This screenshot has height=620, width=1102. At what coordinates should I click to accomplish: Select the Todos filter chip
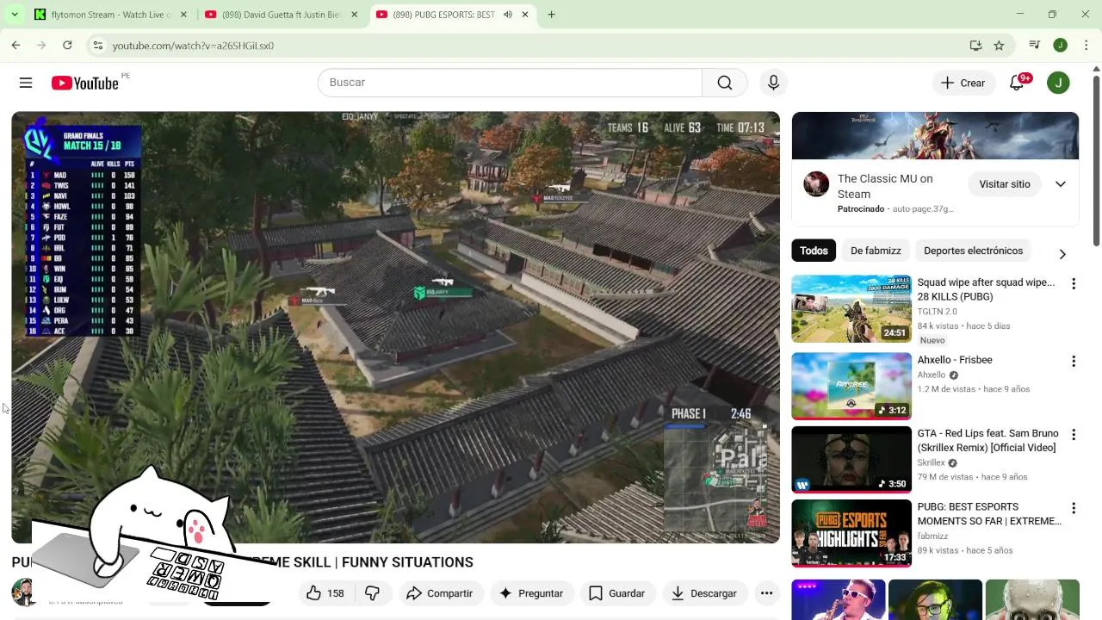pos(814,251)
